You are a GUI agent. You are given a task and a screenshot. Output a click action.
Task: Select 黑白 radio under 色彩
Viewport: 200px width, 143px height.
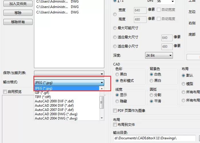click(x=117, y=74)
